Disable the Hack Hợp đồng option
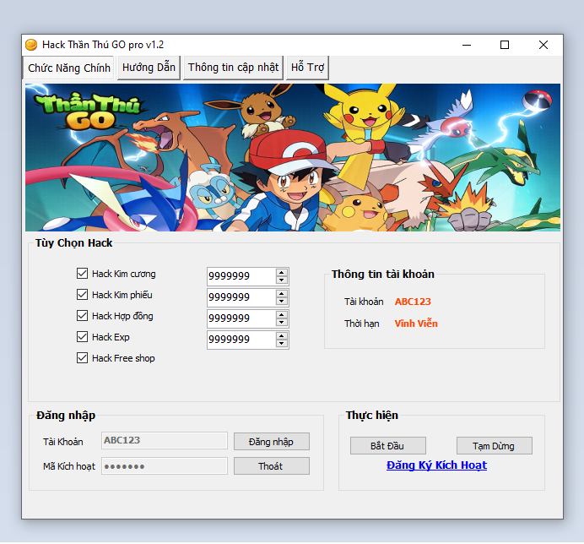584x544 pixels. click(83, 316)
